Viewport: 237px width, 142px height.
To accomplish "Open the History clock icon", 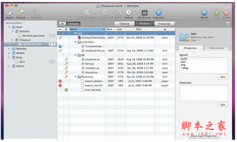I will [x=128, y=13].
